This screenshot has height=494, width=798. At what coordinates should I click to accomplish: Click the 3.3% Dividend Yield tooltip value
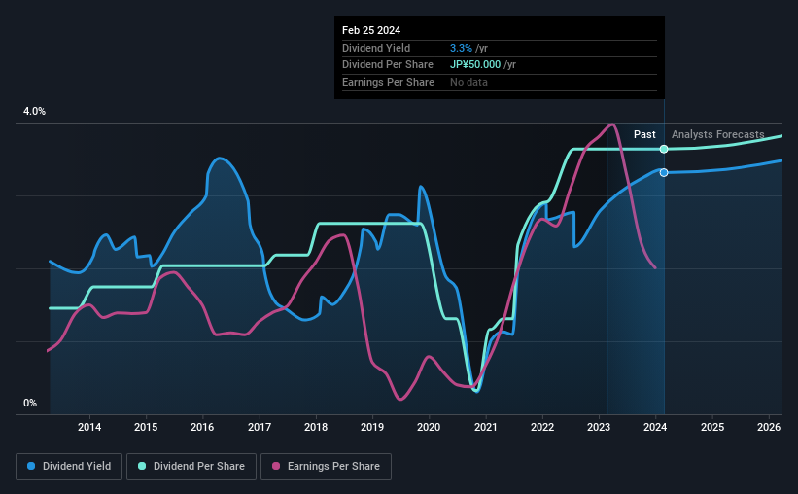[461, 48]
